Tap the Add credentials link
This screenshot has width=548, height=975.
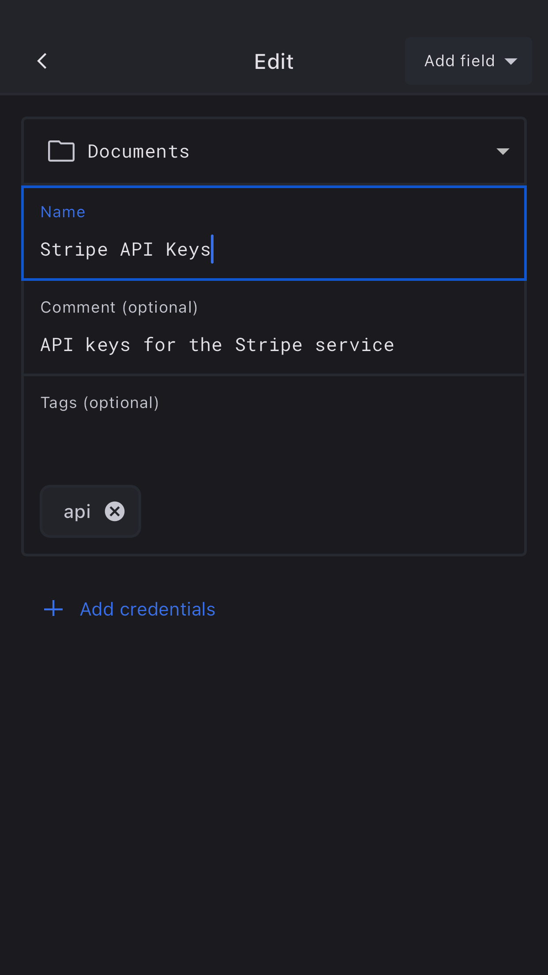pyautogui.click(x=147, y=609)
